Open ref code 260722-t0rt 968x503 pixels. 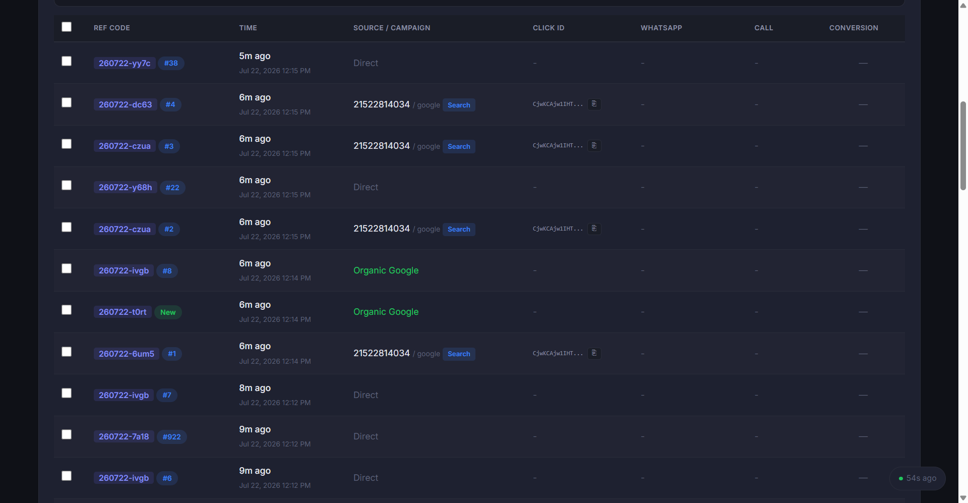click(123, 312)
